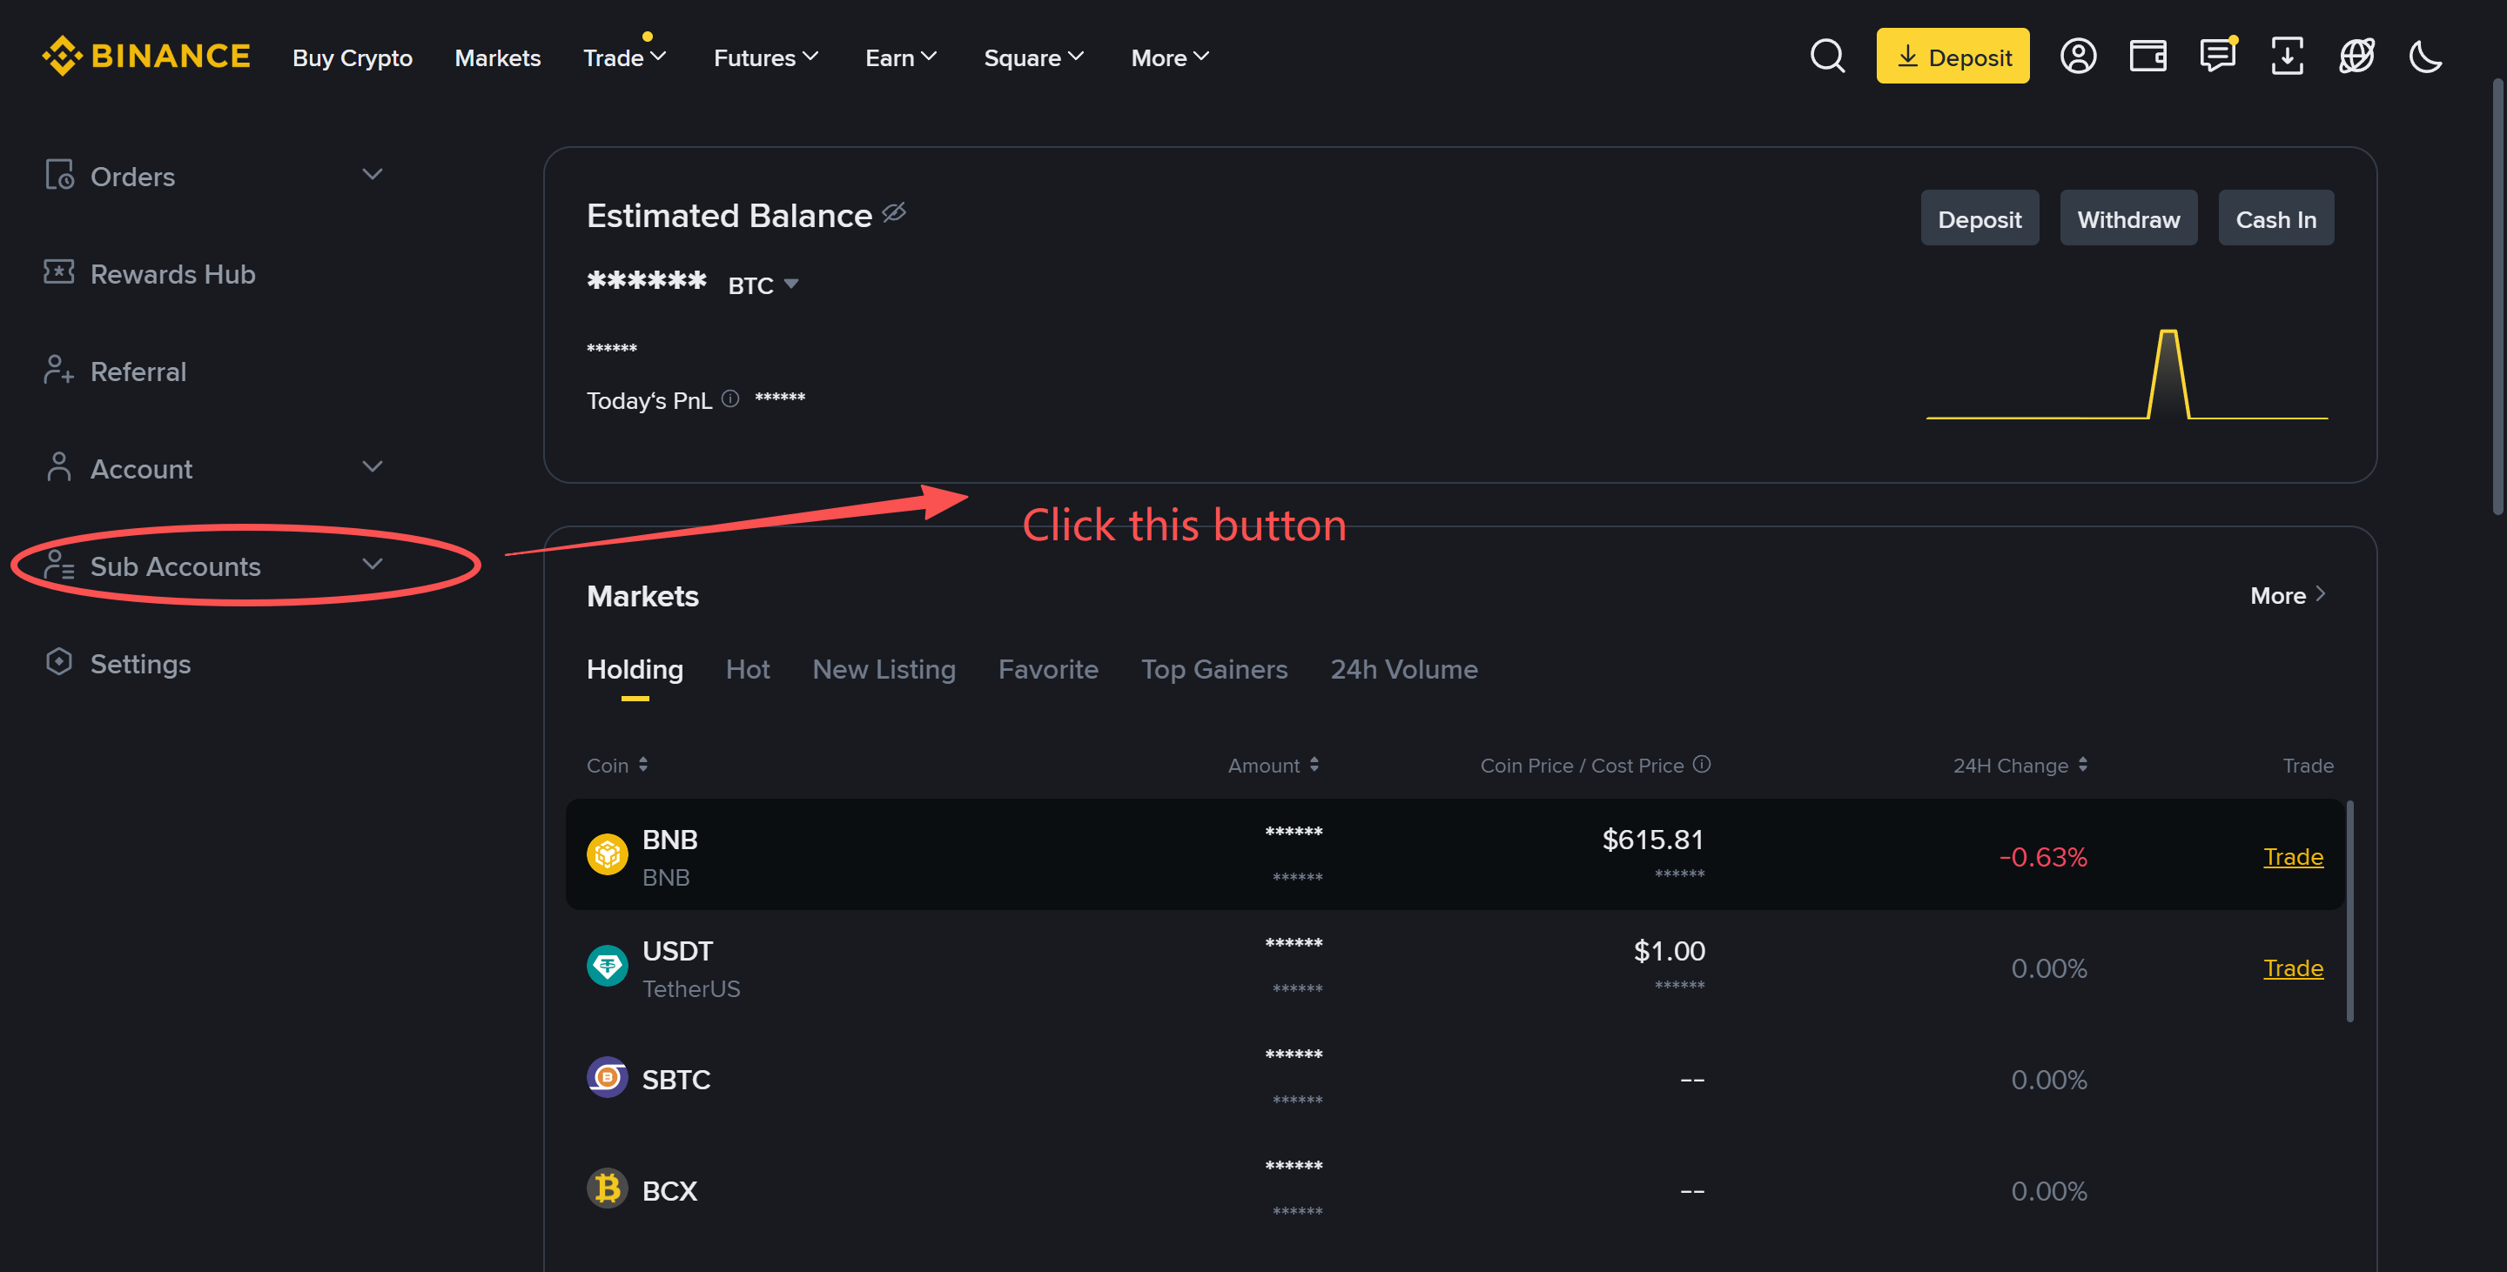Toggle Estimated Balance visibility eye icon
Screen dimensions: 2507x1272
coord(893,213)
